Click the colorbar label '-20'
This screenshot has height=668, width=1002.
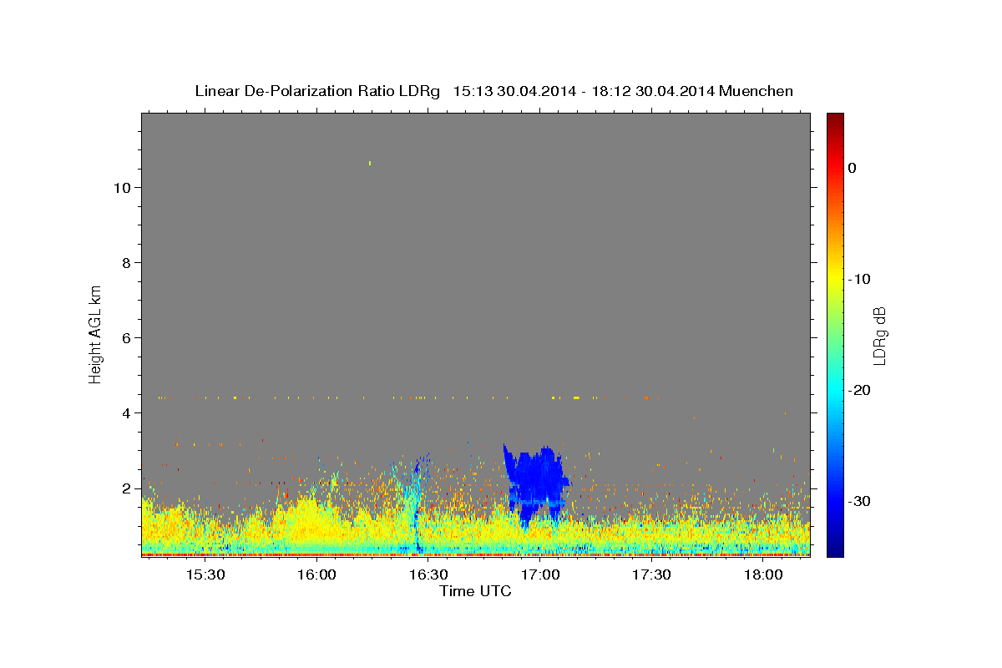860,390
